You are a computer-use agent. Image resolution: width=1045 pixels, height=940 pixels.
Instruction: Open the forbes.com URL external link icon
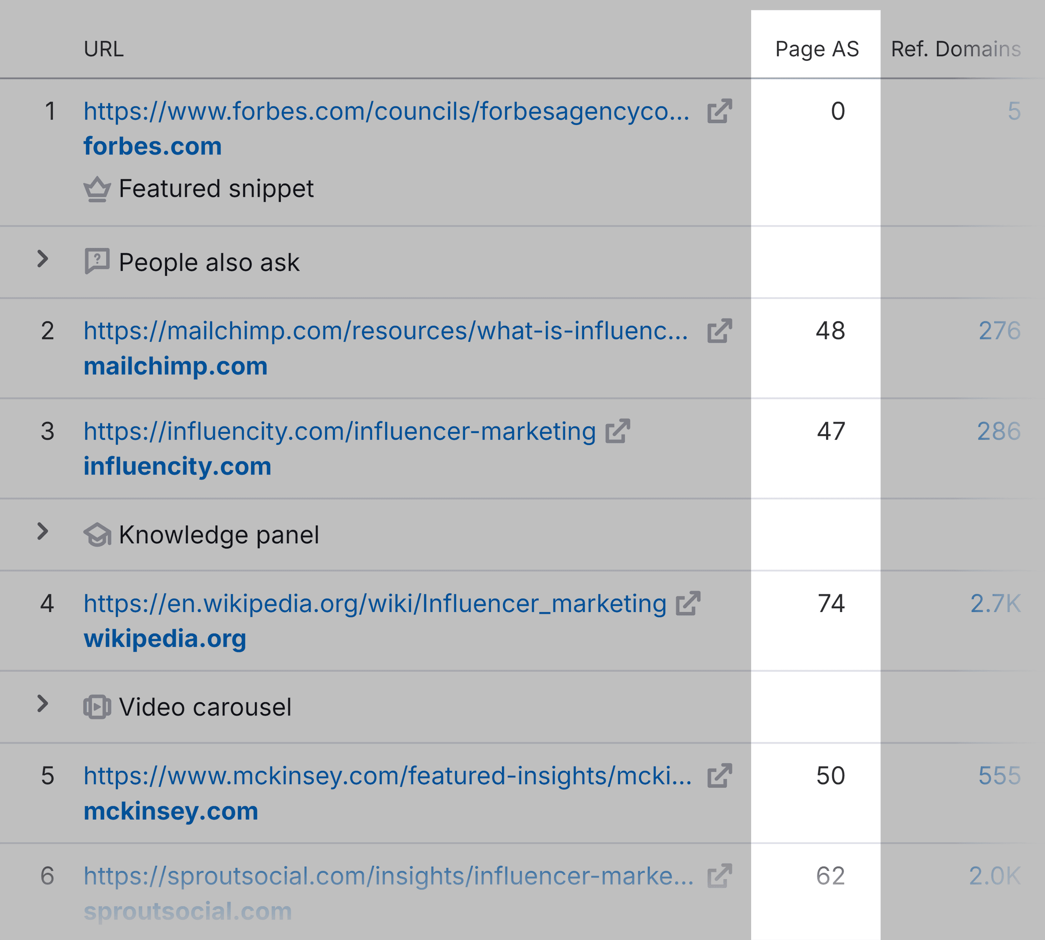tap(720, 111)
